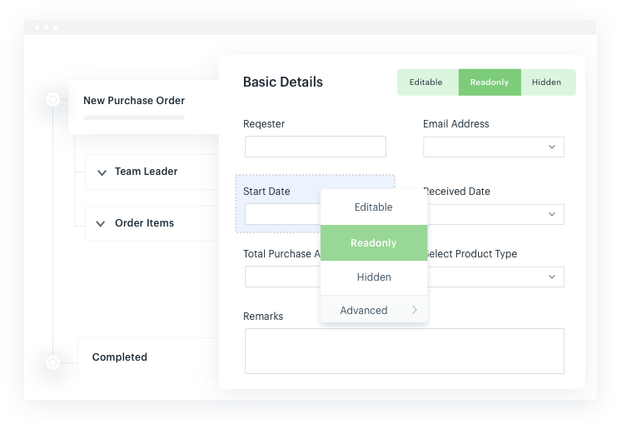The image size is (622, 429).
Task: Click the Team Leader chevron icon
Action: click(102, 172)
